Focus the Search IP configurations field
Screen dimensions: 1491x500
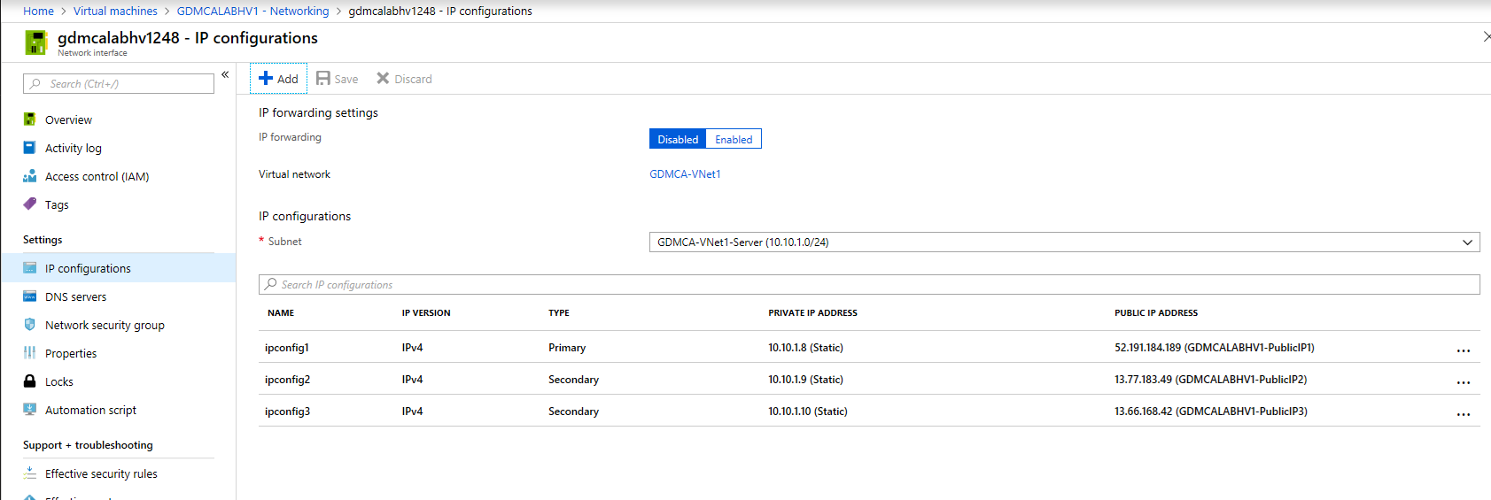point(869,284)
